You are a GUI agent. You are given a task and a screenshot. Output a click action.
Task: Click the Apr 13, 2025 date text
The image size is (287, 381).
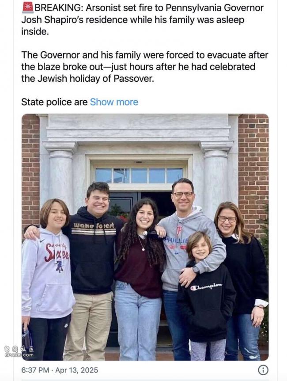(77, 370)
